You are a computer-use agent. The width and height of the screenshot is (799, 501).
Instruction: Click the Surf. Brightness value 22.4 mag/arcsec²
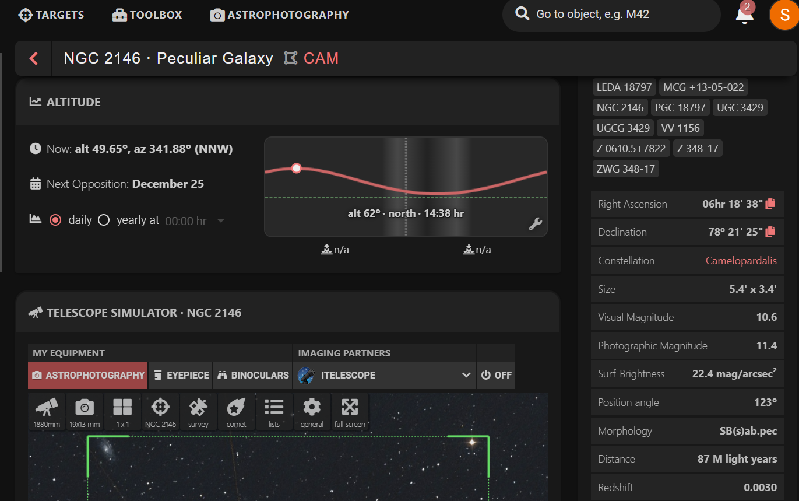(x=734, y=374)
